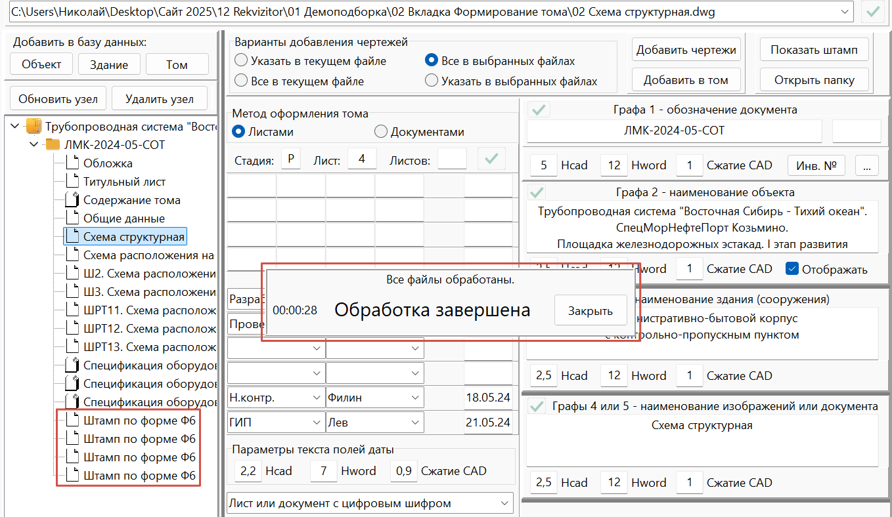Click the Инв. № button
Screen dimensions: 892x517
click(816, 165)
